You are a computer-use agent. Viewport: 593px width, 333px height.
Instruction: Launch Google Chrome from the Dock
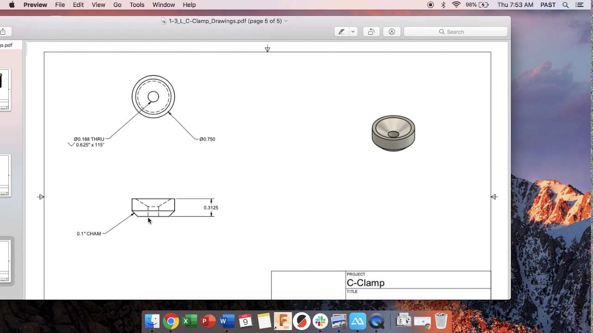point(171,321)
